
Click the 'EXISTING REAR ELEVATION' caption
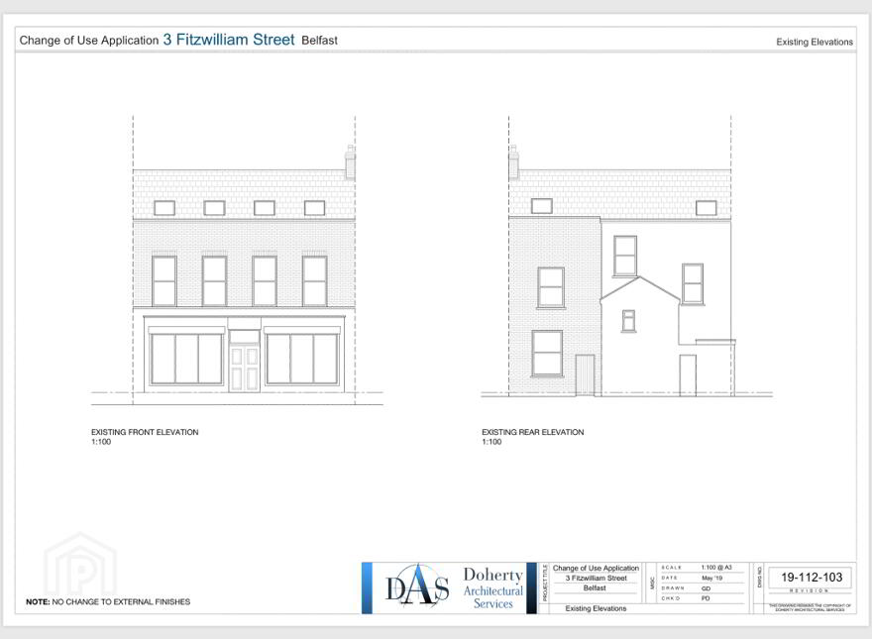tap(533, 432)
